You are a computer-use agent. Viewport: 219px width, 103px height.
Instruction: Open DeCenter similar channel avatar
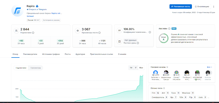point(155,72)
